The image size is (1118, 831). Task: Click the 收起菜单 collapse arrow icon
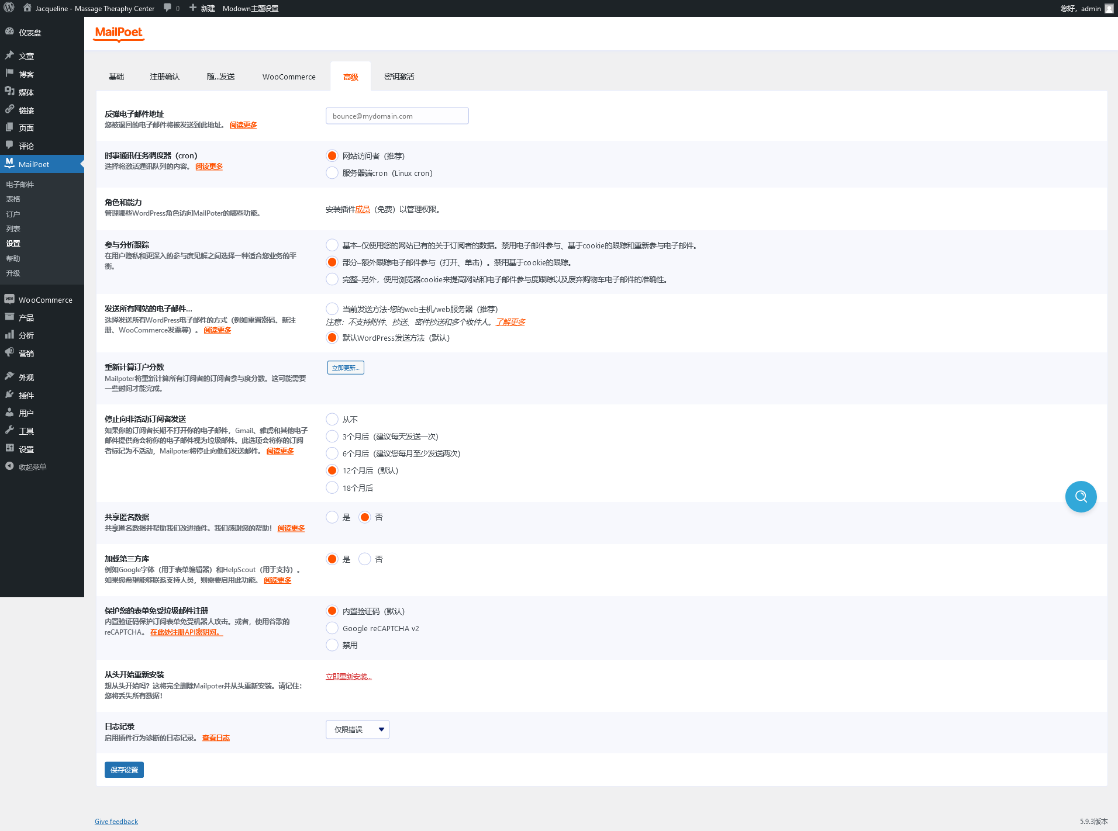point(9,466)
